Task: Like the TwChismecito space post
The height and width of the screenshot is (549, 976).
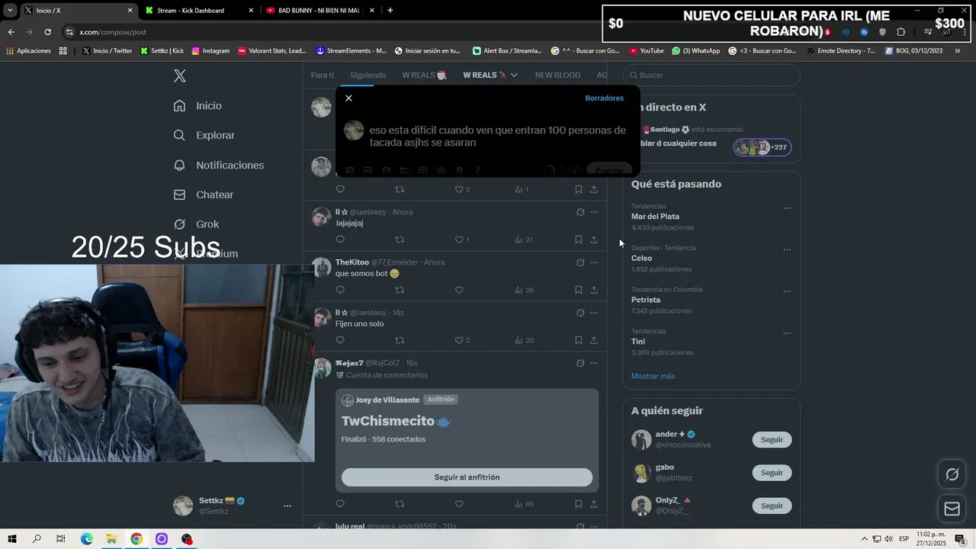Action: [459, 504]
